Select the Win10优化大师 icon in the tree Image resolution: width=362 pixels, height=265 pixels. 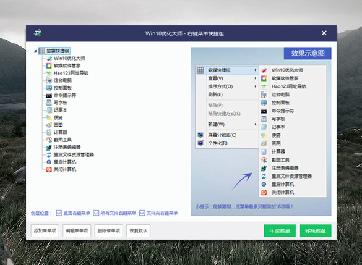pyautogui.click(x=49, y=58)
